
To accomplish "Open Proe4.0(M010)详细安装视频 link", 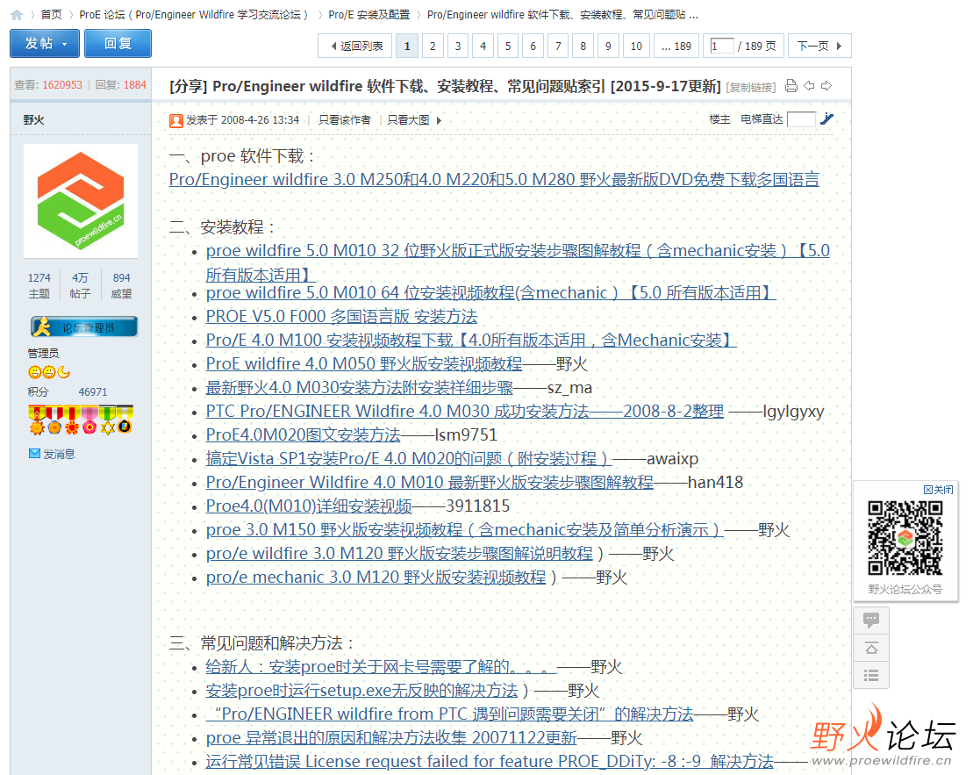I will [309, 505].
